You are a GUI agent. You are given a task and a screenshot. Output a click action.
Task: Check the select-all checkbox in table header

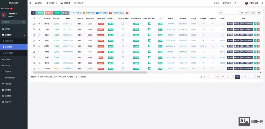point(34,19)
